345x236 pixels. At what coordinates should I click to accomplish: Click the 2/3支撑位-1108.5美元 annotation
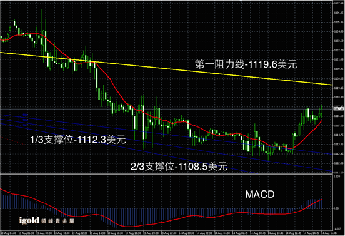[179, 167]
